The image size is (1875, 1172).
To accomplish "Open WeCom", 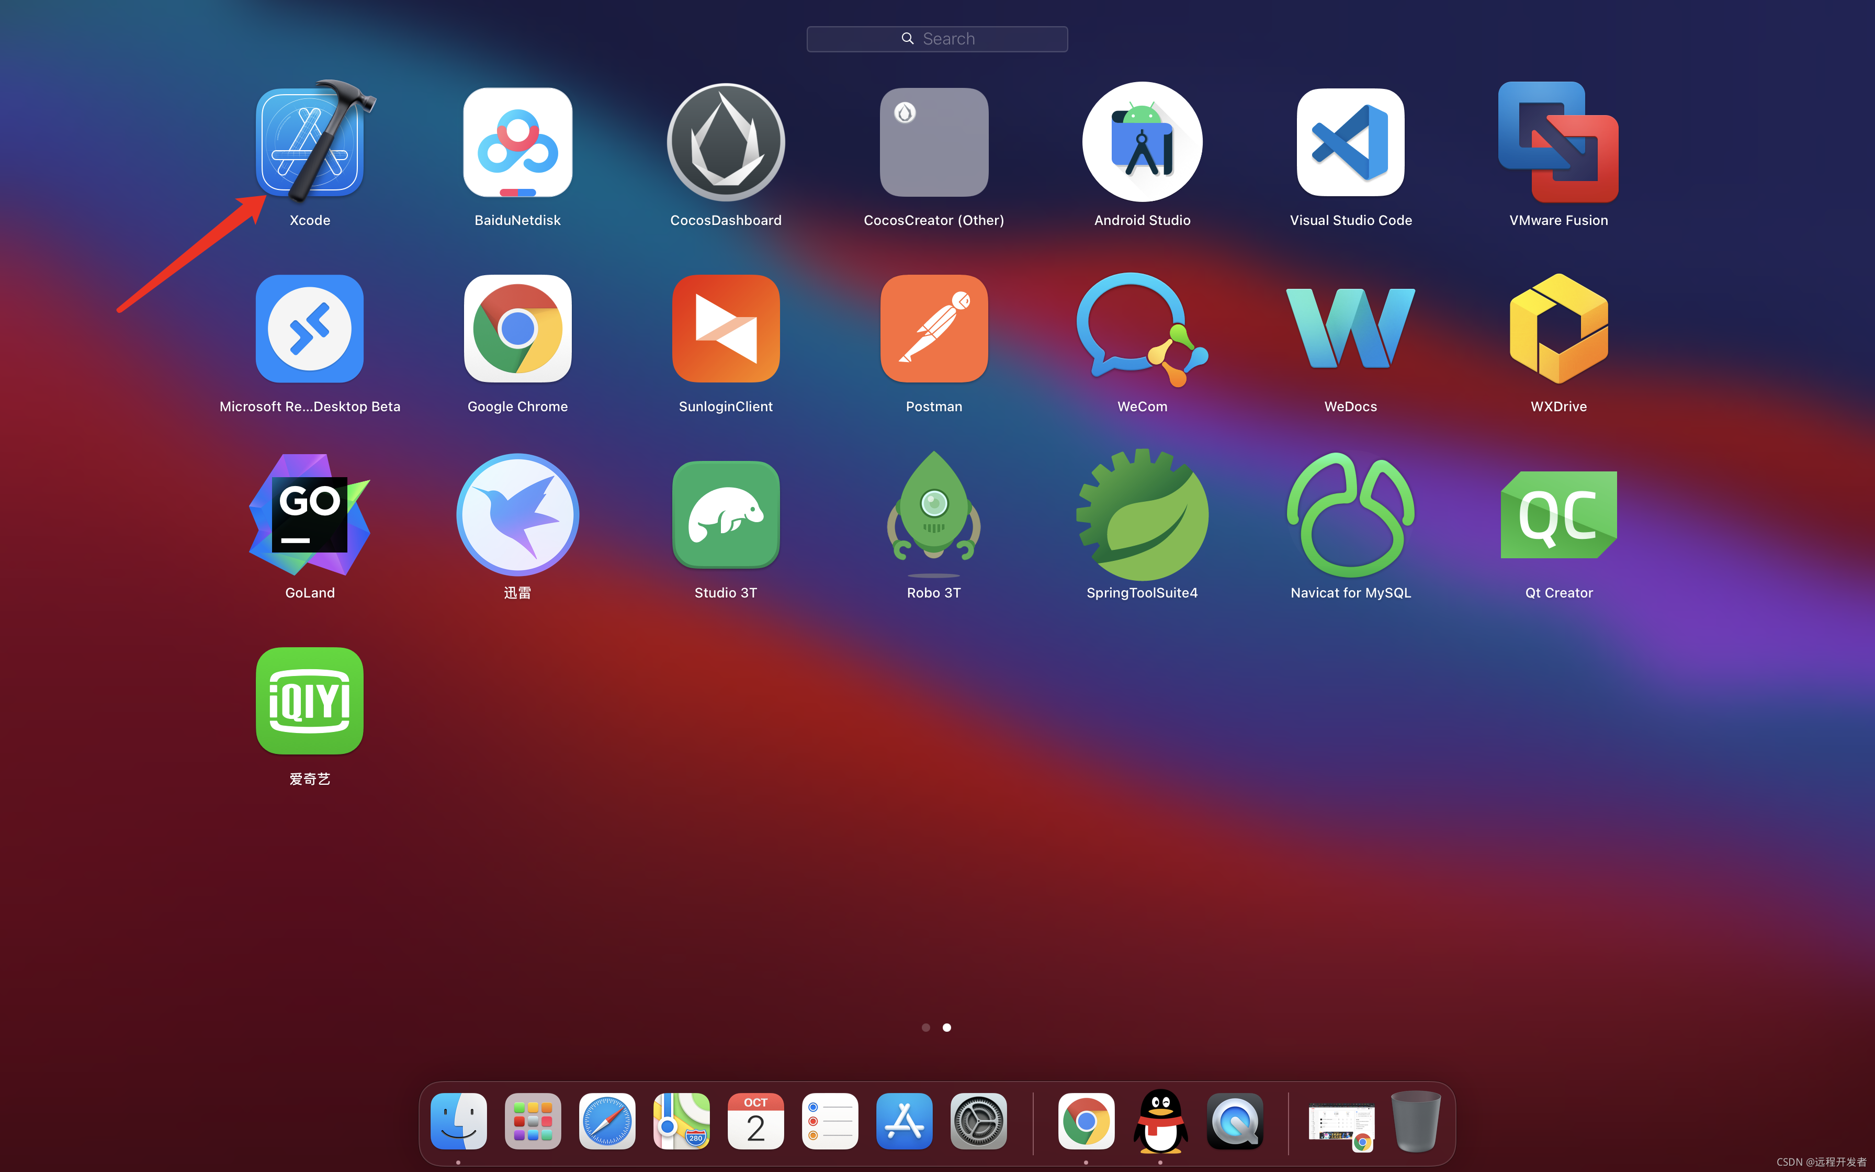I will [1142, 329].
